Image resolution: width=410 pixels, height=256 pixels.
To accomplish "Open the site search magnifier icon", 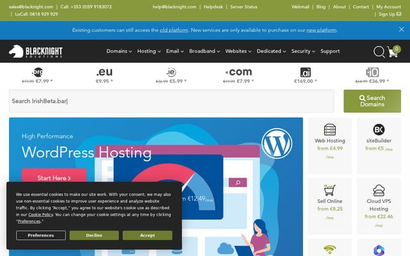I will 379,51.
